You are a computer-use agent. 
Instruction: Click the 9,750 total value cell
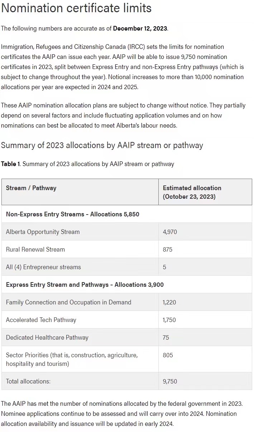click(205, 381)
